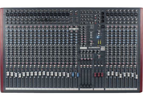Click the middle red master fader
The height and width of the screenshot is (100, 143).
99,75
